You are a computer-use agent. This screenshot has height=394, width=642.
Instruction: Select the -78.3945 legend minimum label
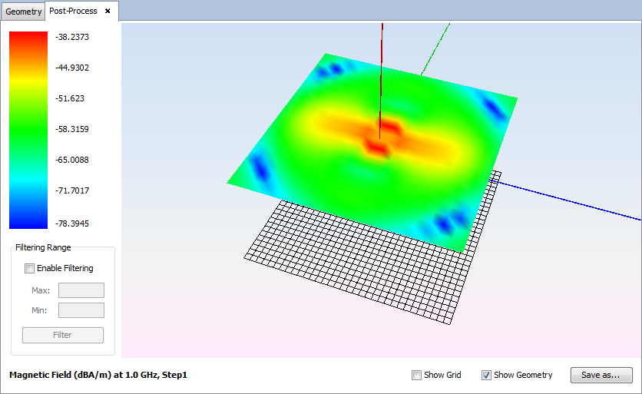pos(72,223)
